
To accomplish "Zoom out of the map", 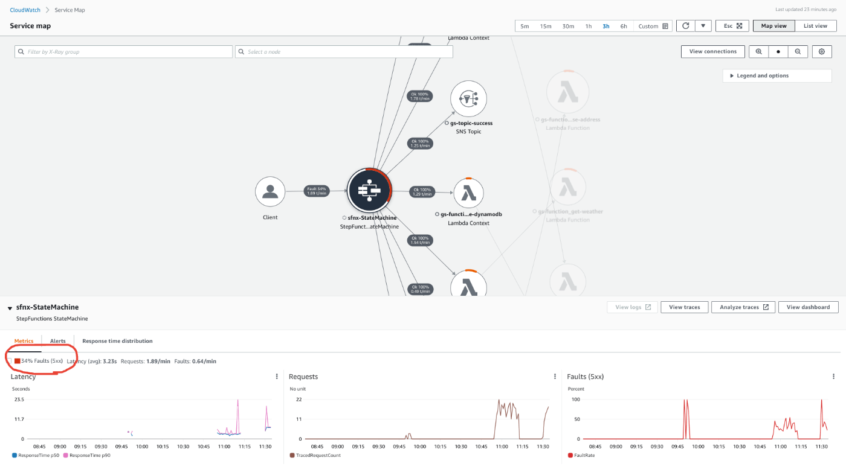I will [798, 51].
